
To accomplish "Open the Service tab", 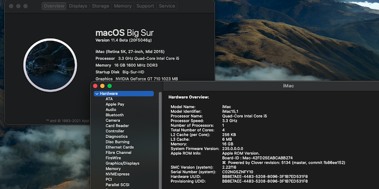I will (x=167, y=6).
